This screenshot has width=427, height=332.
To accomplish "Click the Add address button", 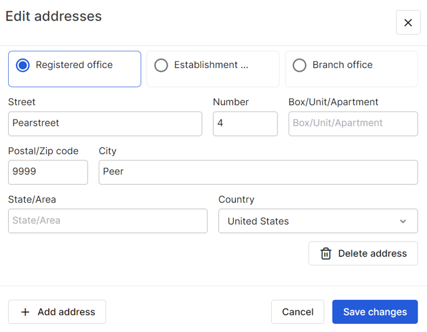I will point(57,312).
